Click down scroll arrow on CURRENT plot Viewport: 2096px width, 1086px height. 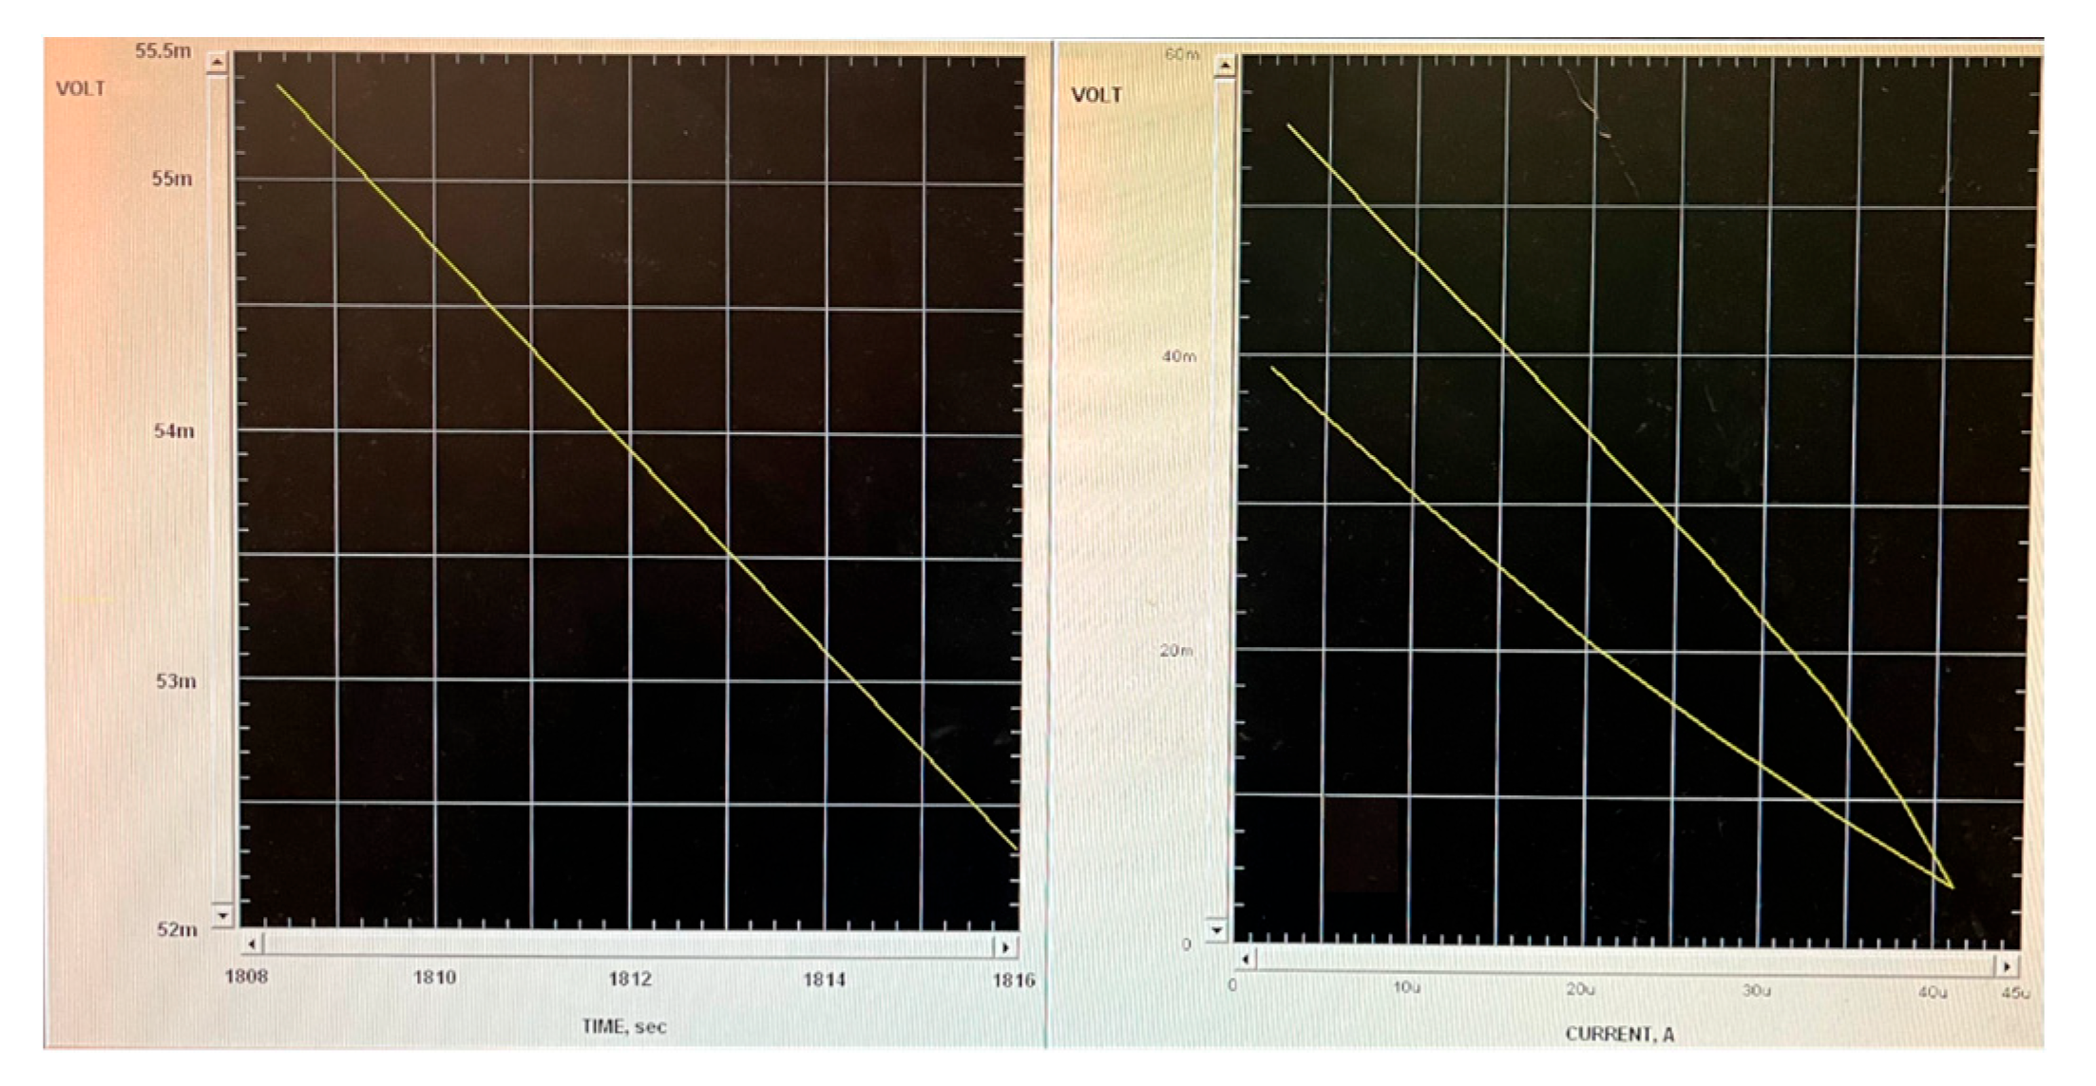click(1217, 930)
